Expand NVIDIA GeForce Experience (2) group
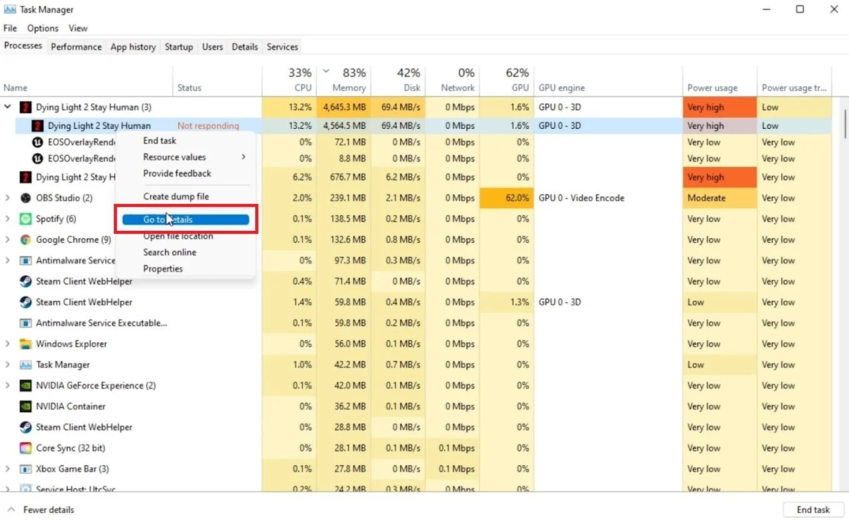 (x=8, y=385)
